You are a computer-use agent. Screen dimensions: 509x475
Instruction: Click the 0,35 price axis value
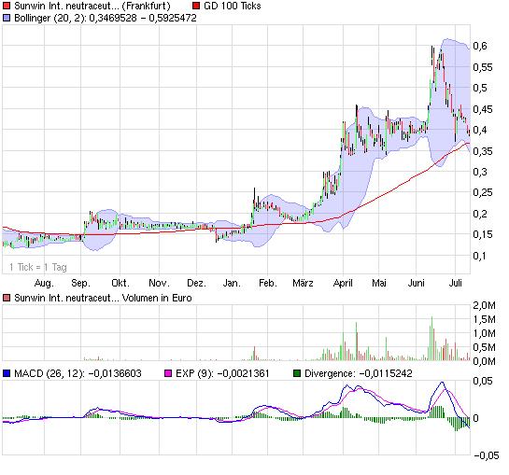click(x=483, y=151)
